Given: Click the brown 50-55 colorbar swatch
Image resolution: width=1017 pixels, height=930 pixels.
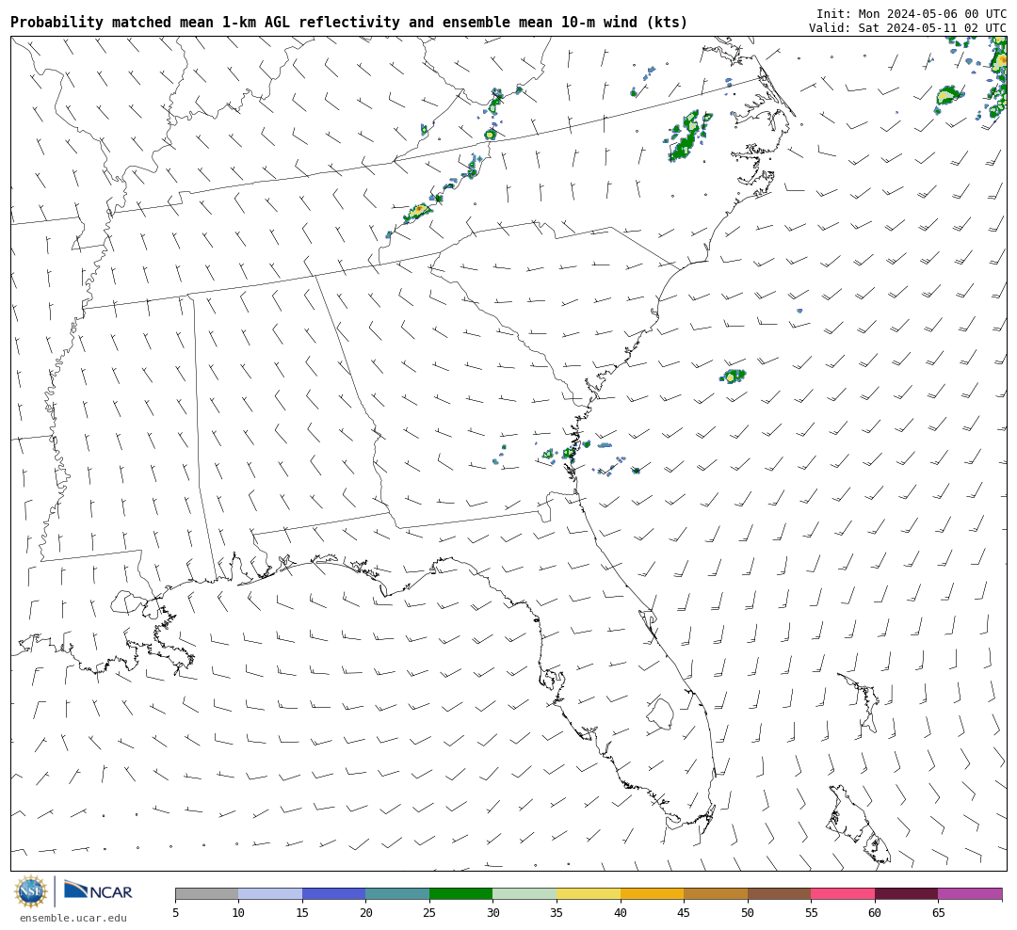Looking at the screenshot, I should pos(779,893).
